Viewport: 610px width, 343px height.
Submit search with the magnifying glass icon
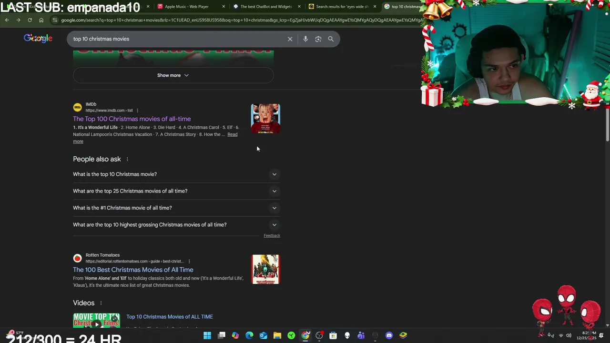[x=331, y=39]
